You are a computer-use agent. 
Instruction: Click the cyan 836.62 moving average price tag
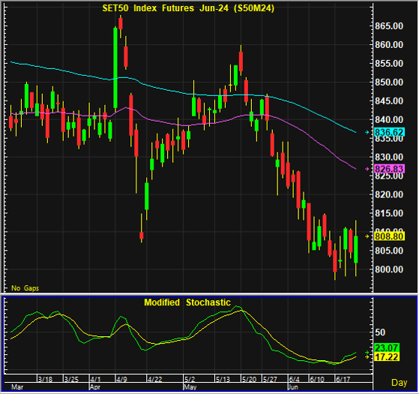pos(389,132)
